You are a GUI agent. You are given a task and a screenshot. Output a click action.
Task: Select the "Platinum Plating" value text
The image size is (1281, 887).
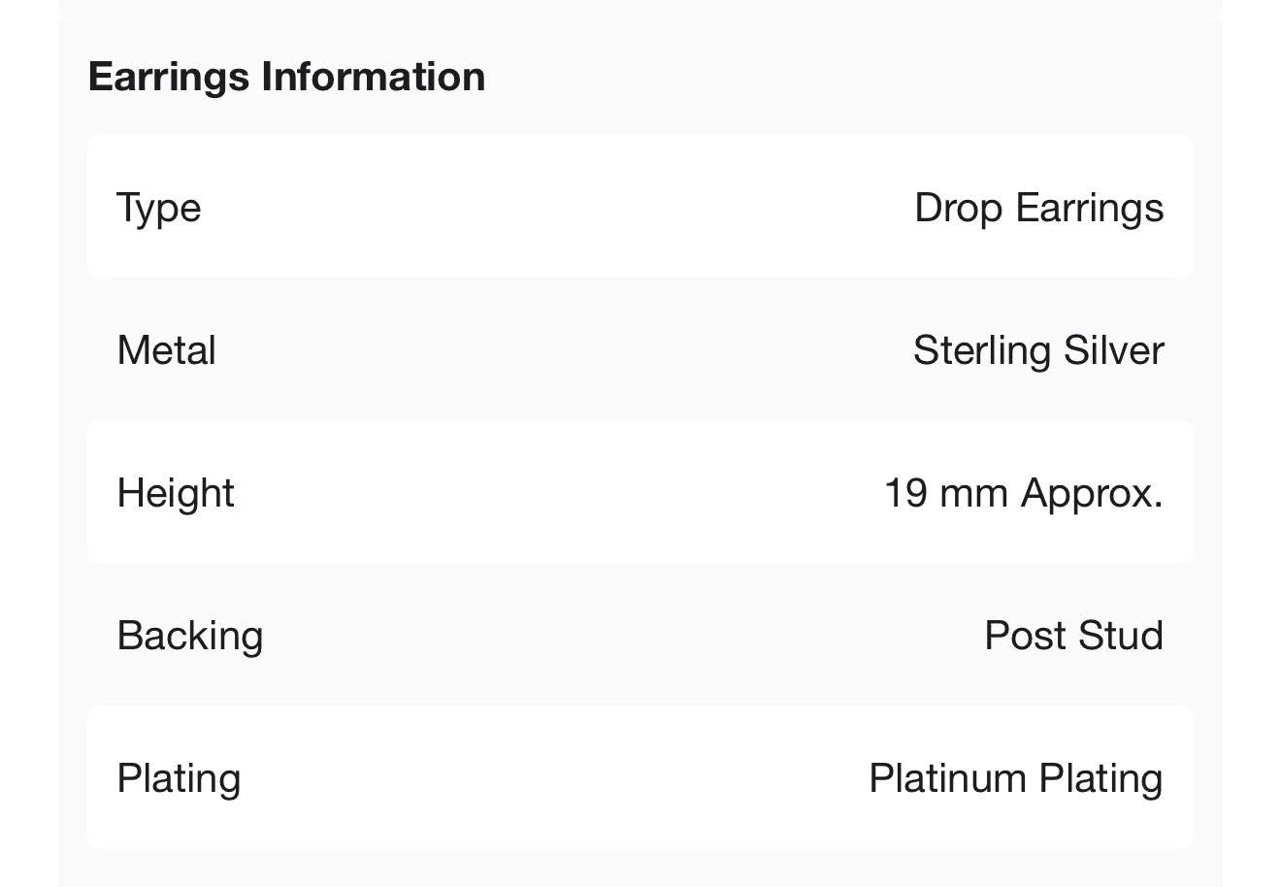1015,778
